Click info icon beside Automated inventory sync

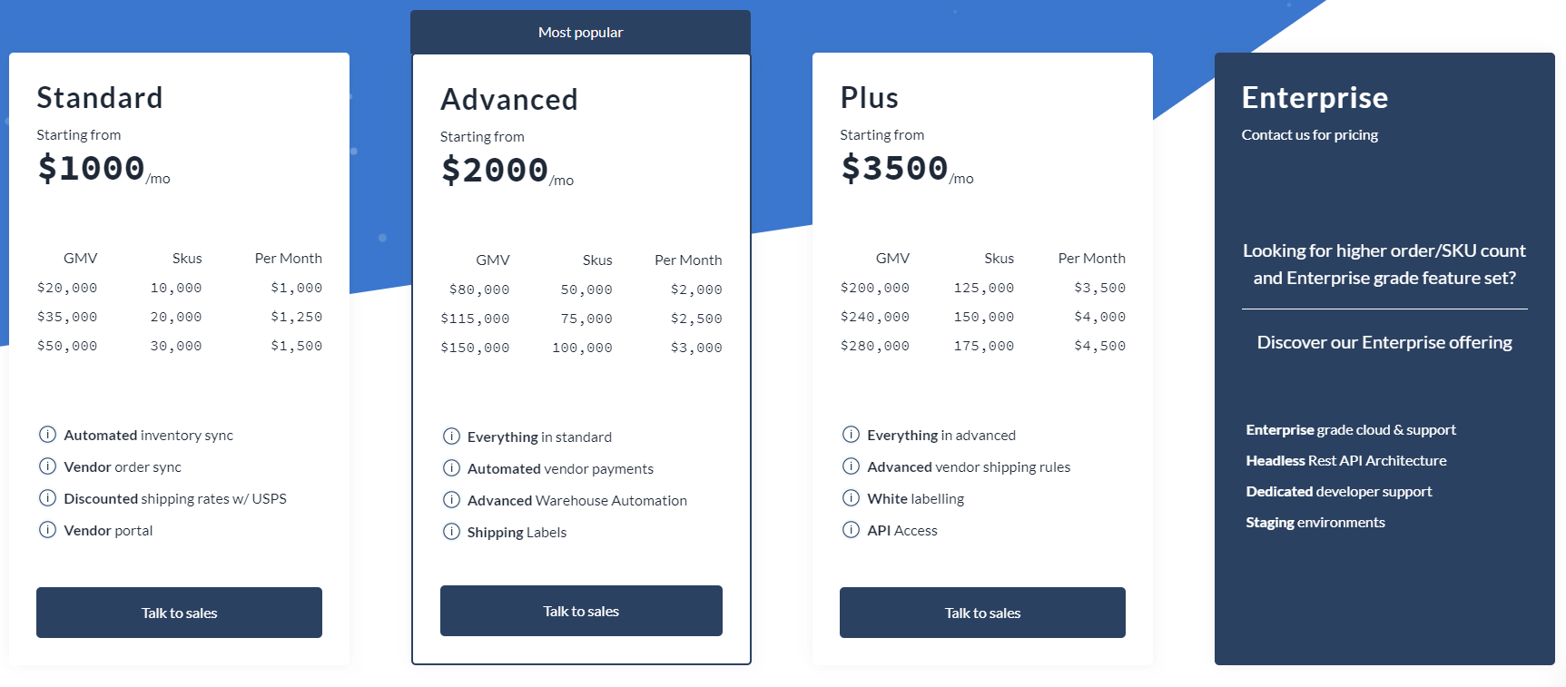47,435
